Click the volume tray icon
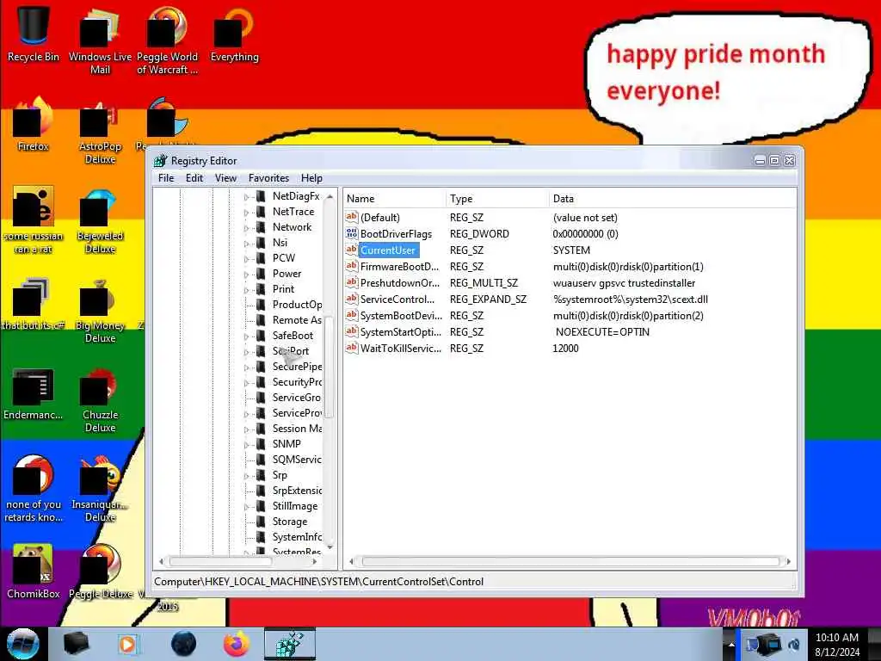 794,645
